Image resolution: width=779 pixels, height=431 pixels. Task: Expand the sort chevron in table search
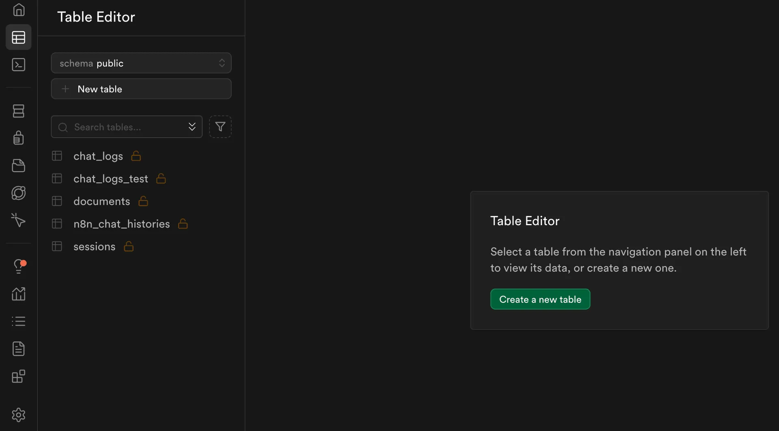point(192,127)
